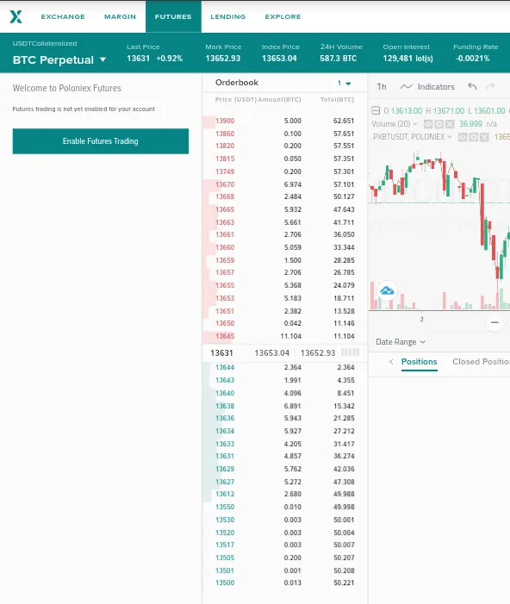Click Mark Price value 13652.93 in header

pyautogui.click(x=222, y=59)
